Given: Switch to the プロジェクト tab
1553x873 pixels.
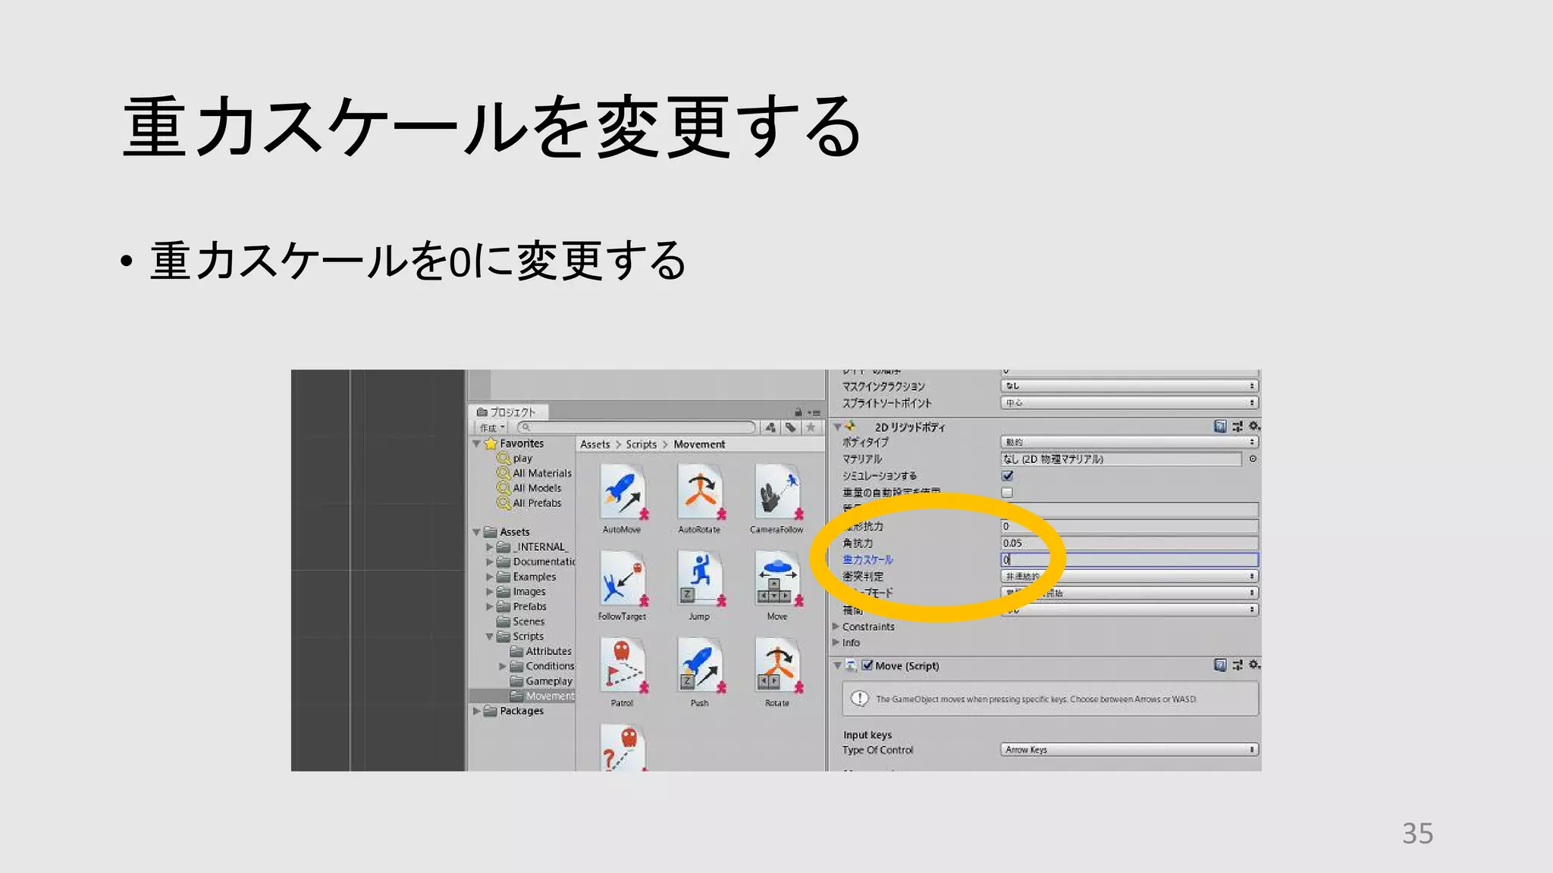Looking at the screenshot, I should [x=507, y=412].
